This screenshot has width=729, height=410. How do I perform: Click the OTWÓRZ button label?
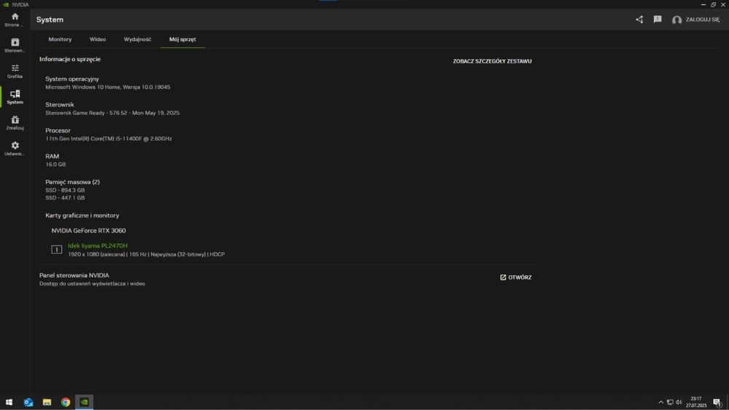[x=520, y=277]
